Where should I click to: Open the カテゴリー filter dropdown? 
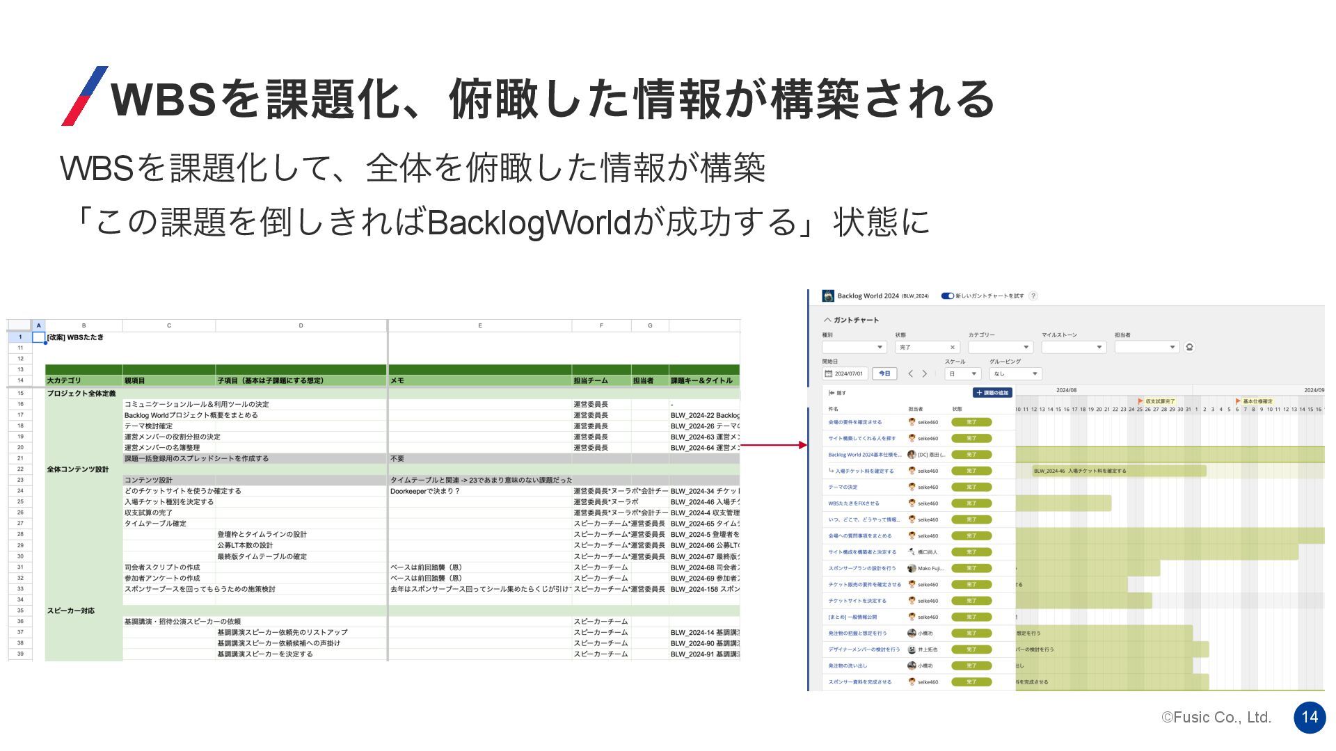click(x=1001, y=347)
